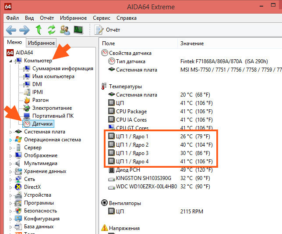Expand the Хранение данных tree node
Screen dimensions: 282x234
pos(11,172)
